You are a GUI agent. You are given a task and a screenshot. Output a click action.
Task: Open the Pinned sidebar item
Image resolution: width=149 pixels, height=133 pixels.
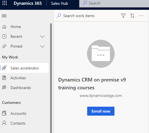(24, 46)
